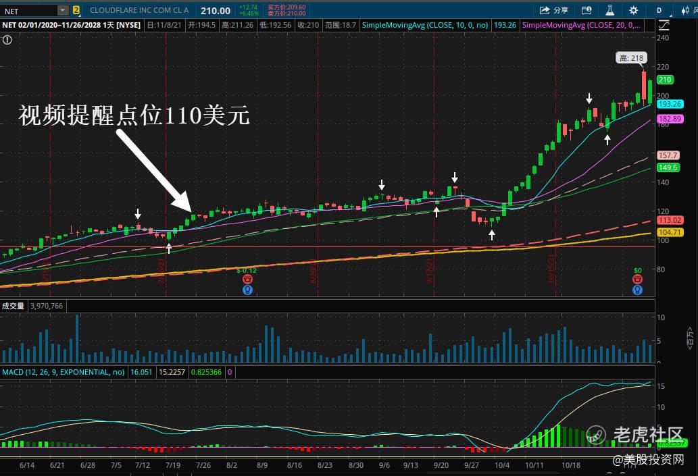The width and height of the screenshot is (698, 476).
Task: Click the green 210 price bubble on the axis
Action: [665, 80]
